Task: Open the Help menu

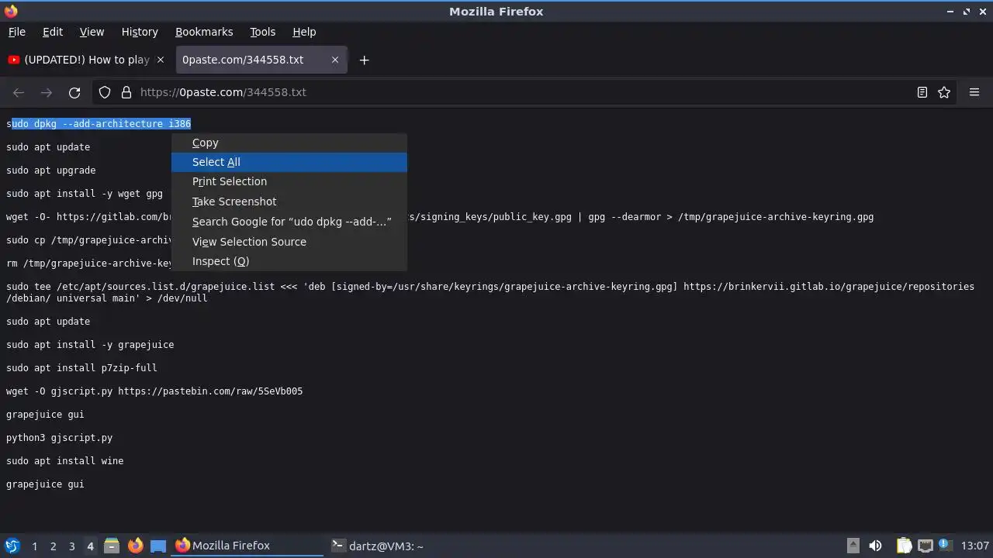Action: (304, 32)
